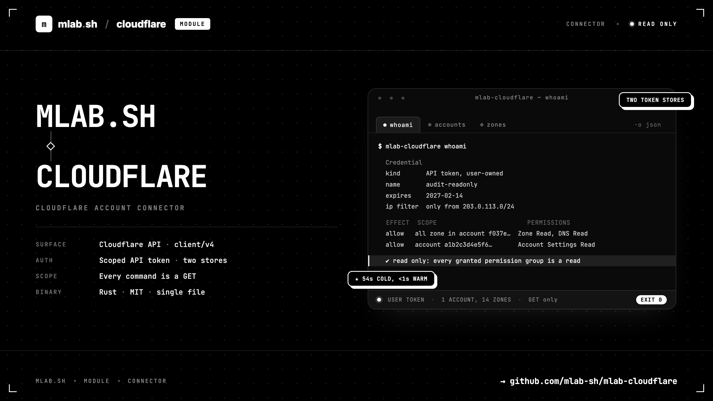Click the terminal title 'mlab-cloudflare ~ whoami'
Screen dimensions: 713x401
[x=522, y=97]
